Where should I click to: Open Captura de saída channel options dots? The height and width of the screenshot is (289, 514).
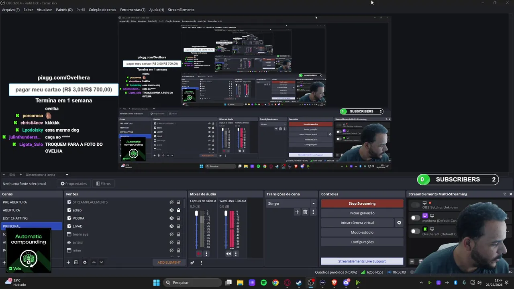click(206, 254)
